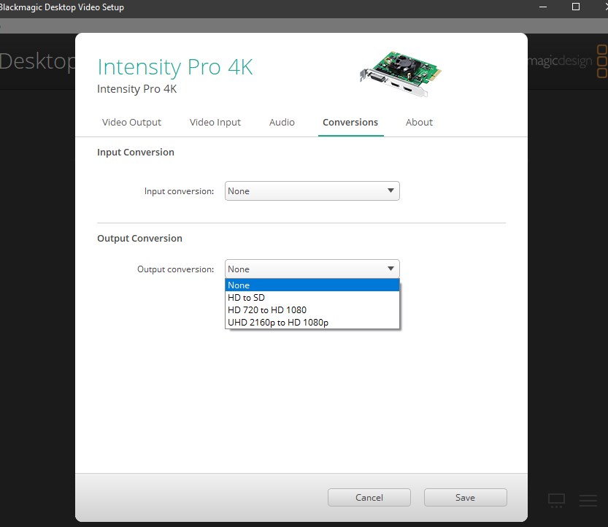This screenshot has height=527, width=608.
Task: Choose UHD 2160p to HD 1080p
Action: [x=312, y=322]
